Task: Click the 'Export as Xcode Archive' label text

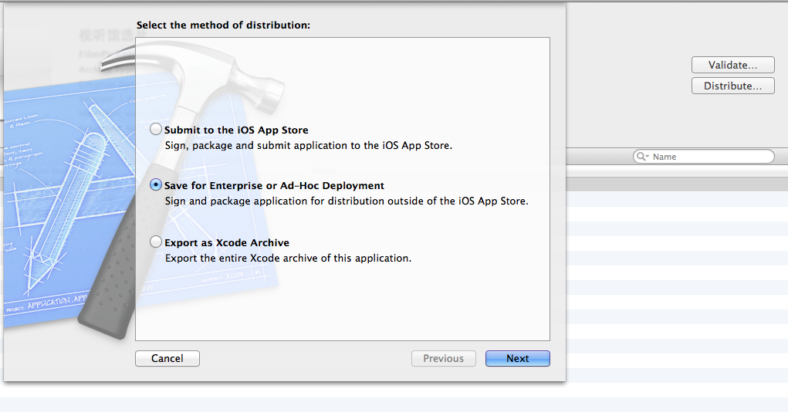Action: [x=227, y=242]
